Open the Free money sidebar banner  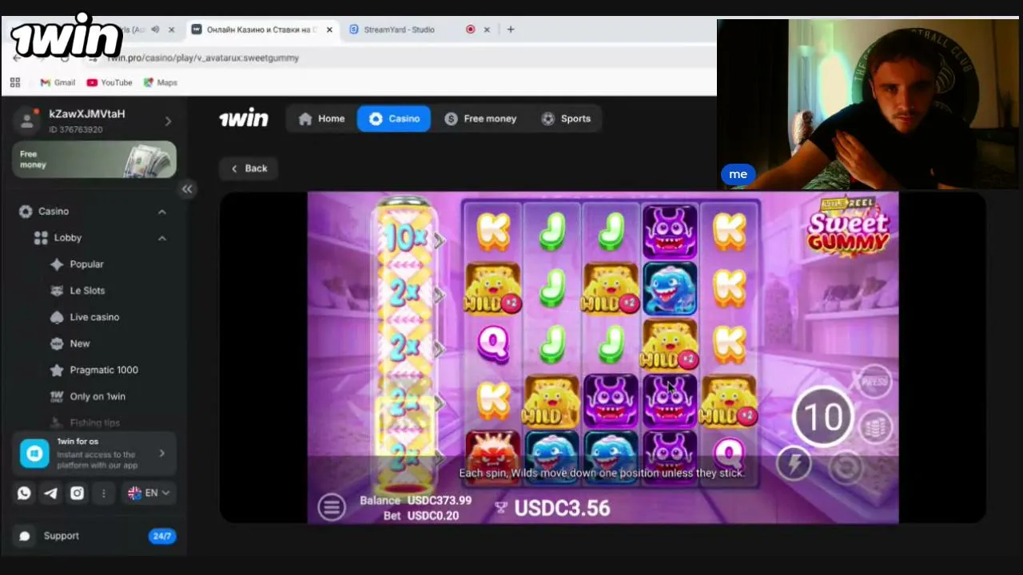click(x=94, y=160)
